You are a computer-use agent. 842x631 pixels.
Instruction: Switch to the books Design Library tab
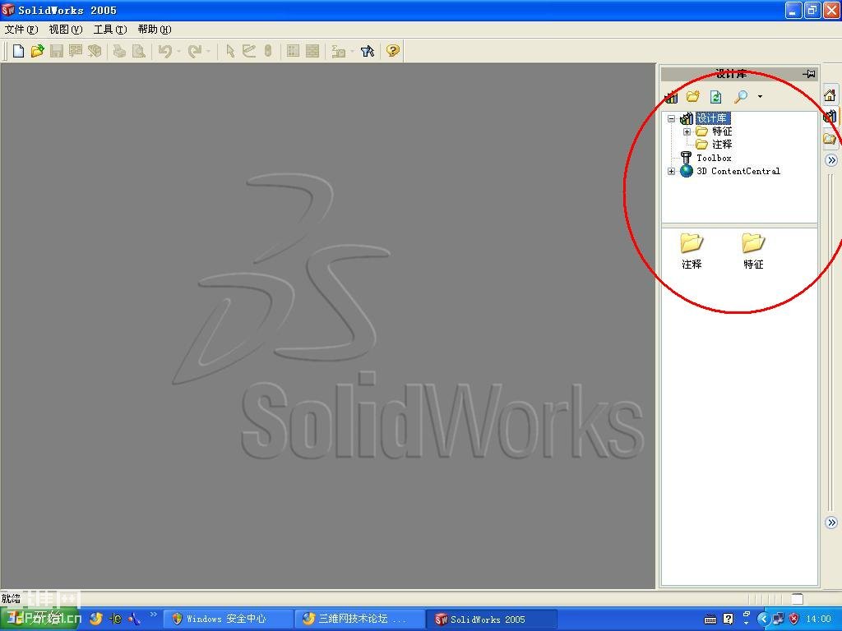[830, 117]
